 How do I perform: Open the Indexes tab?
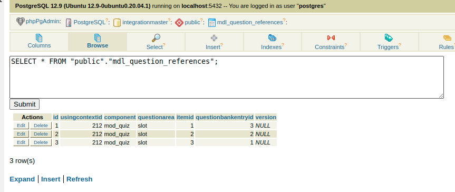coord(272,42)
